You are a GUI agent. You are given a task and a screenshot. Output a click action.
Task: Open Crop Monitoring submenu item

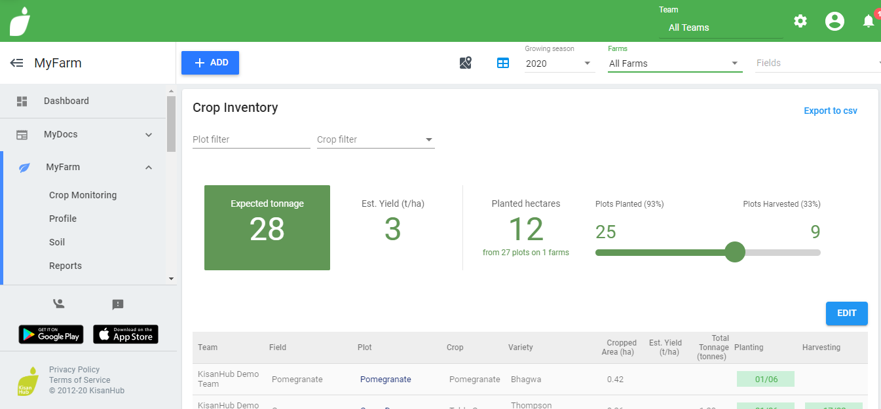(x=83, y=195)
